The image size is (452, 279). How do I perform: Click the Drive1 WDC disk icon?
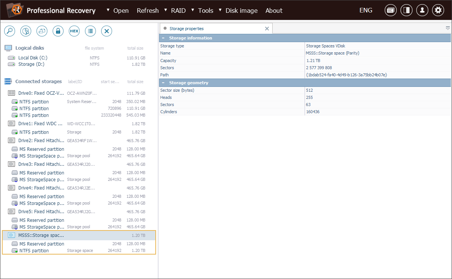tap(11, 124)
